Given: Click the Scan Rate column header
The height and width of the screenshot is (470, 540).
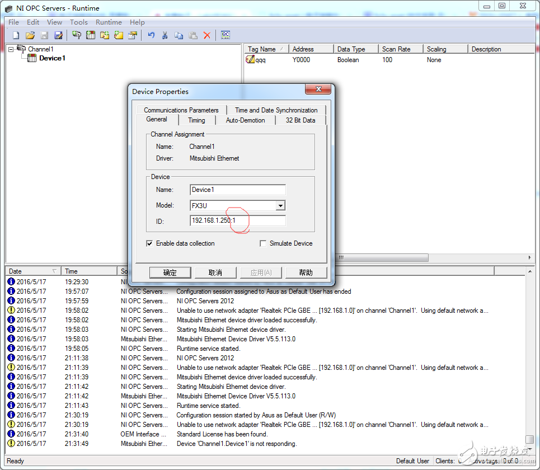Looking at the screenshot, I should pyautogui.click(x=401, y=49).
